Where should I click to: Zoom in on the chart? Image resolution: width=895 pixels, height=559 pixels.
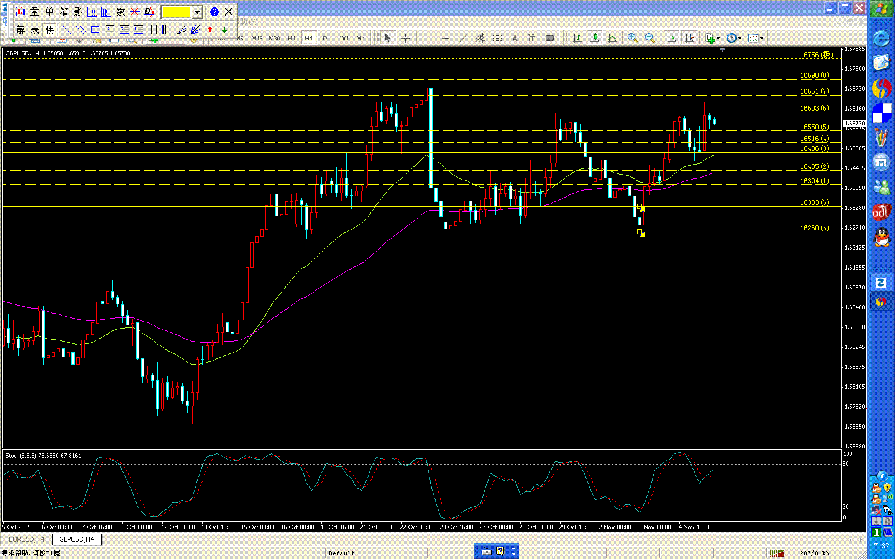tap(633, 38)
